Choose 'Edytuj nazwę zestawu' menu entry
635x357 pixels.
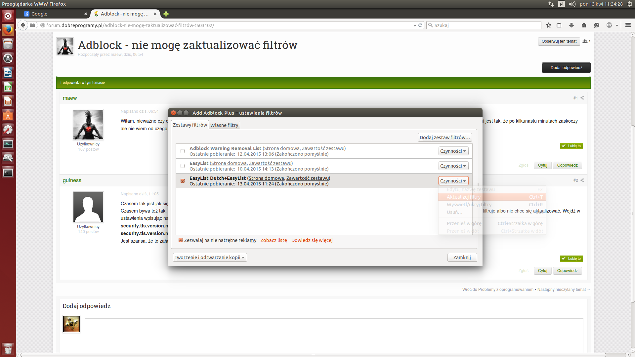tap(492, 189)
